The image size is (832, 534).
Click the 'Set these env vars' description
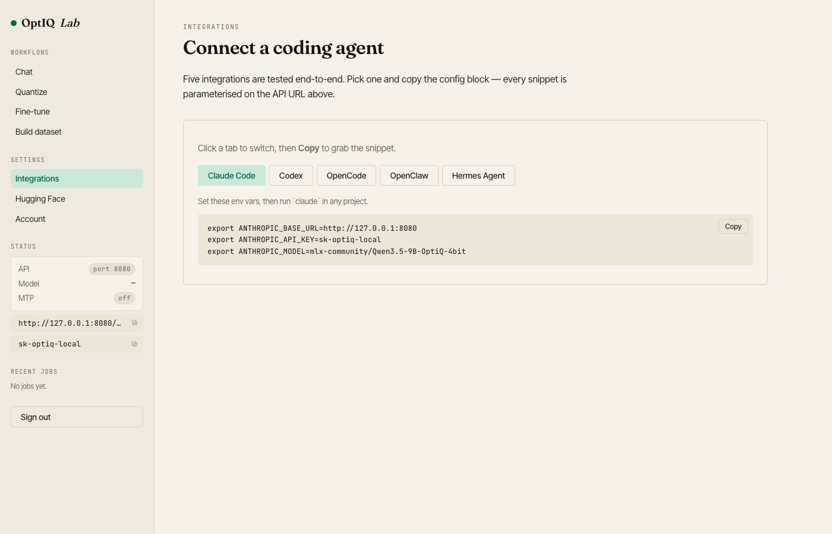pyautogui.click(x=283, y=202)
